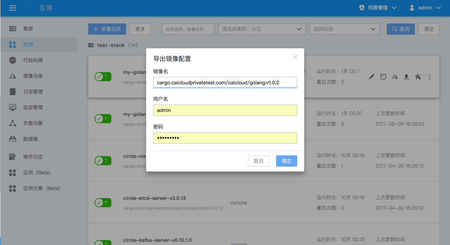450x245 pixels.
Task: Click the 取消 cancel button
Action: pos(259,161)
